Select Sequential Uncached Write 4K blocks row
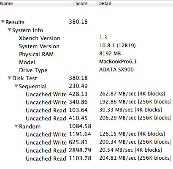 point(86,94)
